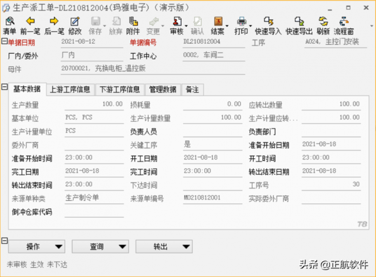Screen dimensions: 376x277
Task: Switch to the 上游工序信息 tab
Action: 70,89
